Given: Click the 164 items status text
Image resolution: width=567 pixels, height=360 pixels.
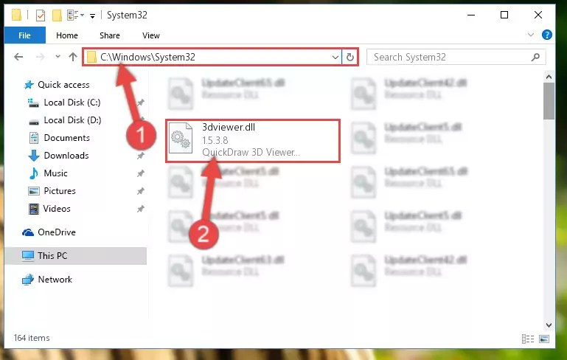Looking at the screenshot, I should point(32,338).
